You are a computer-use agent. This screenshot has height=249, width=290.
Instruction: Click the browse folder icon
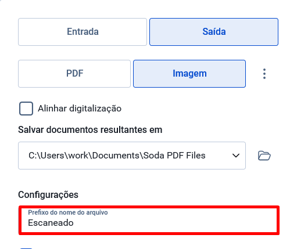click(x=264, y=156)
